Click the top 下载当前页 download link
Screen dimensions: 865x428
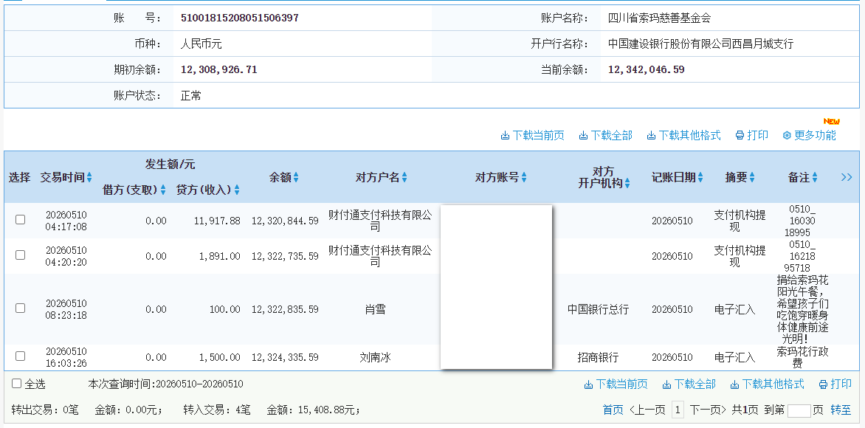532,135
